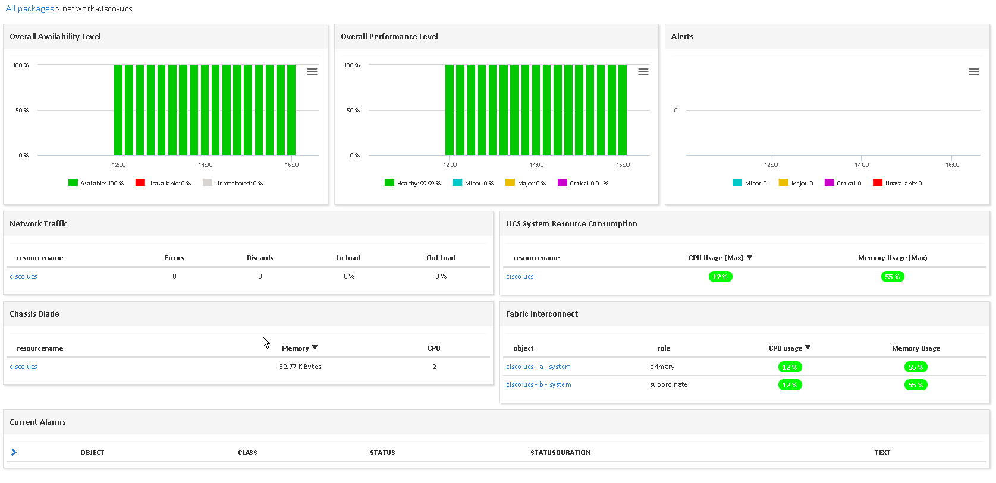Click the 55 % memory badge for subordinate
The image size is (996, 483).
coord(916,385)
